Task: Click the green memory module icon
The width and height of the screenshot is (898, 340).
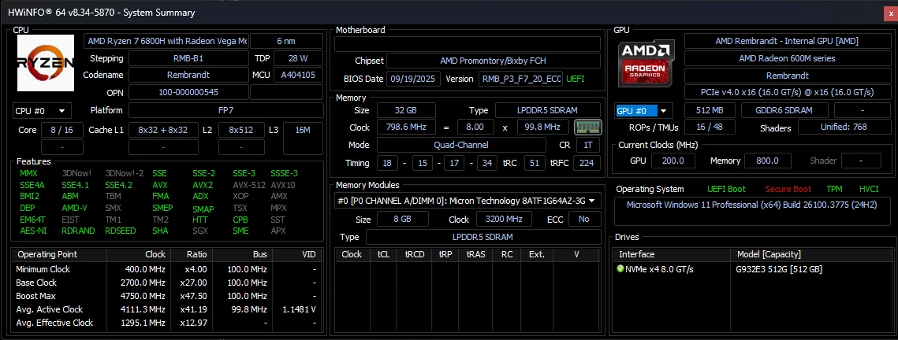Action: (x=587, y=127)
